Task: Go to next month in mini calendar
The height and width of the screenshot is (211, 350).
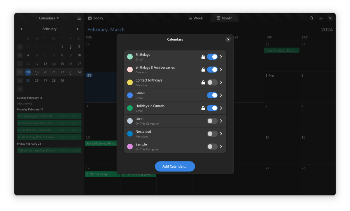Action: pos(78,29)
